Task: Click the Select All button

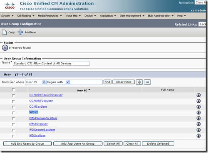Action: click(x=113, y=144)
